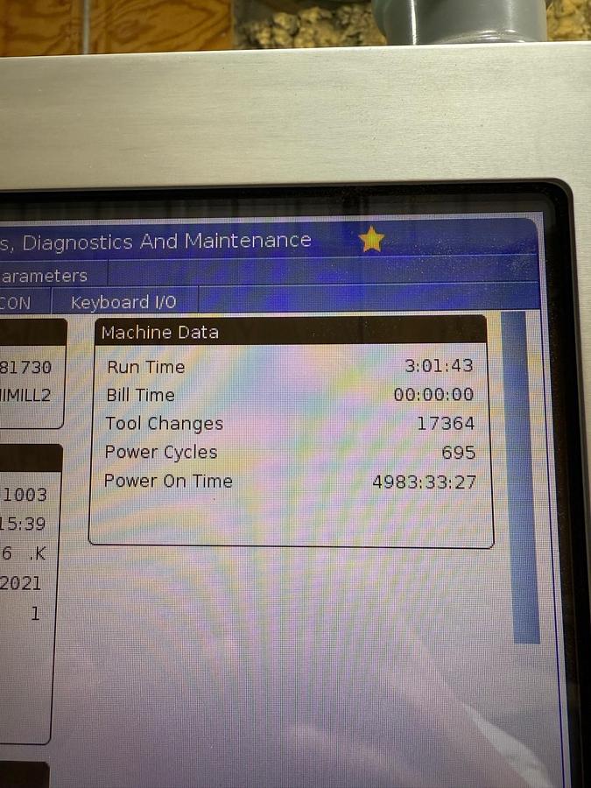
Task: Click the 1003 value in left panel
Action: (x=25, y=495)
